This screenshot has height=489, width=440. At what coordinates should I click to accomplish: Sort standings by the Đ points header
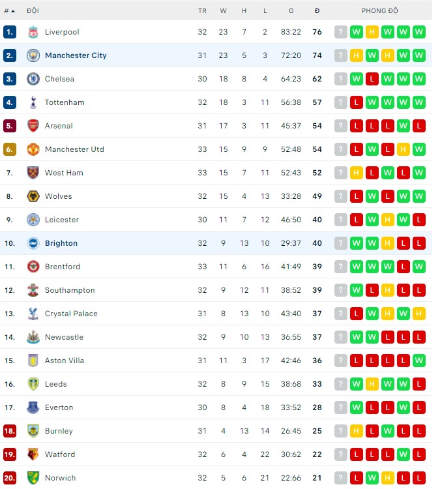click(x=317, y=10)
